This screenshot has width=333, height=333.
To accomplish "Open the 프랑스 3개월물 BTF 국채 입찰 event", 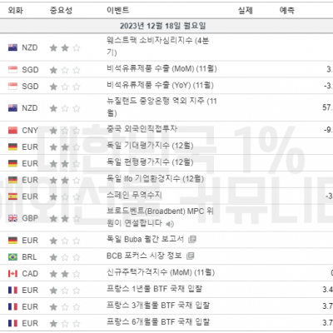I will 158,306.
